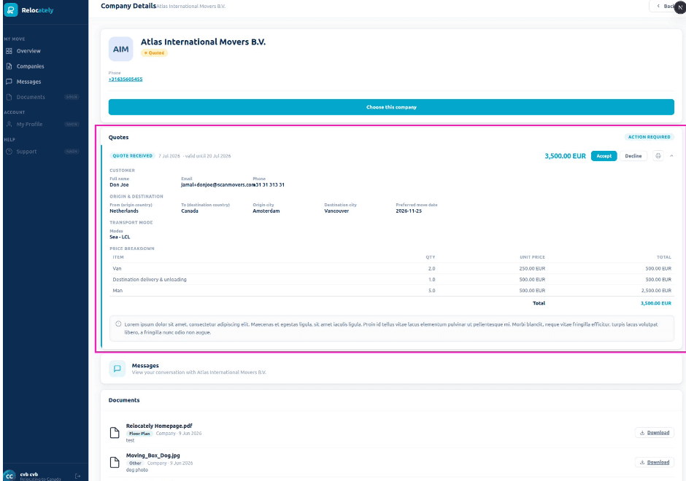Click the logout icon beside cvb cvb
Image resolution: width=686 pixels, height=481 pixels.
[x=77, y=476]
